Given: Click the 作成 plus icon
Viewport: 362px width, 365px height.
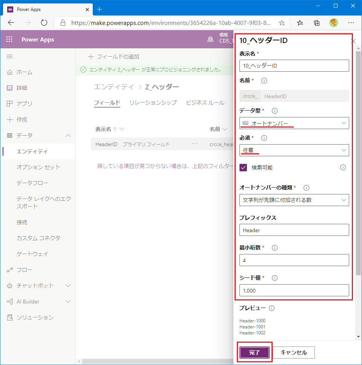Looking at the screenshot, I should click(x=9, y=120).
